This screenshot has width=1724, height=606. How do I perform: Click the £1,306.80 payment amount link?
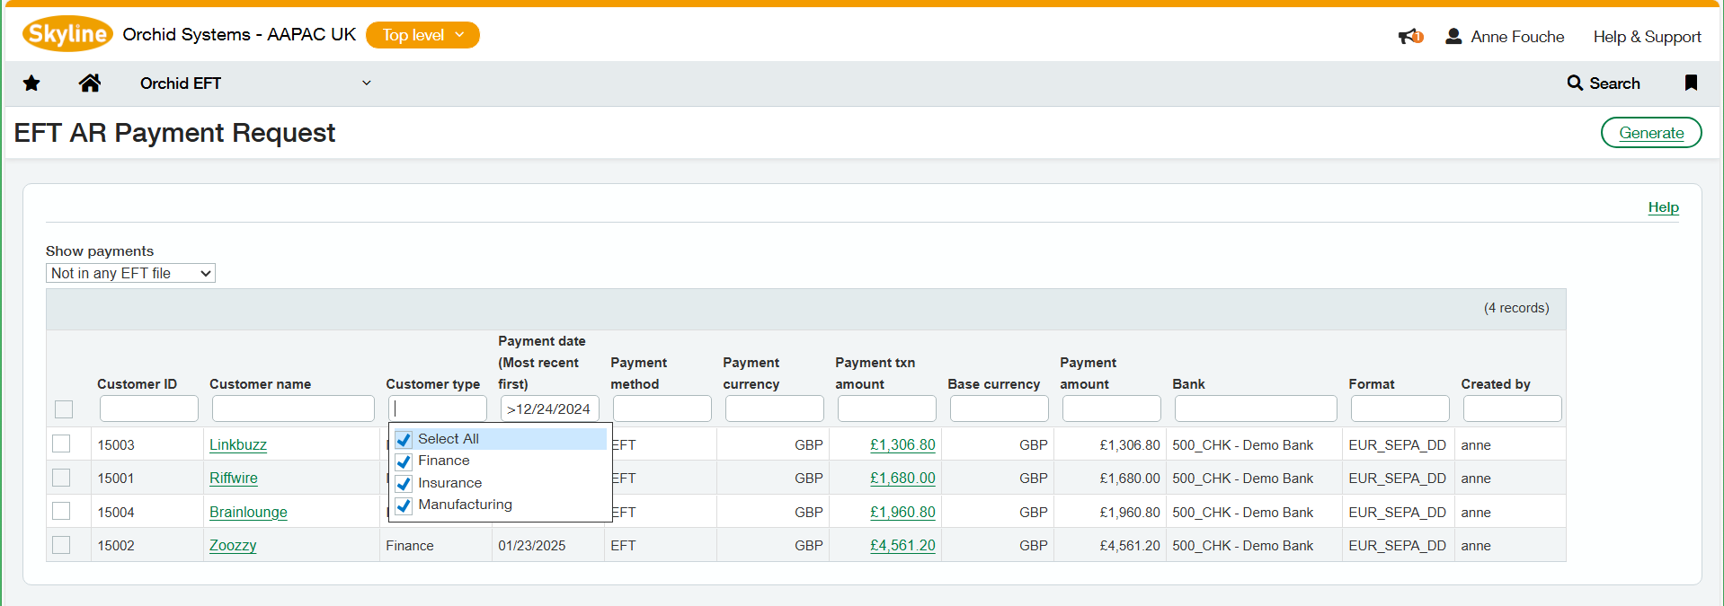[x=902, y=445]
